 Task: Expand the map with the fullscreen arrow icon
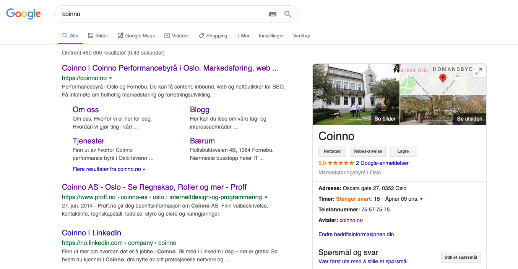click(x=479, y=71)
